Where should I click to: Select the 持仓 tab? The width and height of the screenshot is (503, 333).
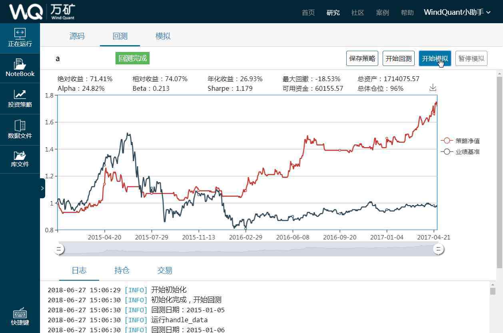click(x=122, y=270)
